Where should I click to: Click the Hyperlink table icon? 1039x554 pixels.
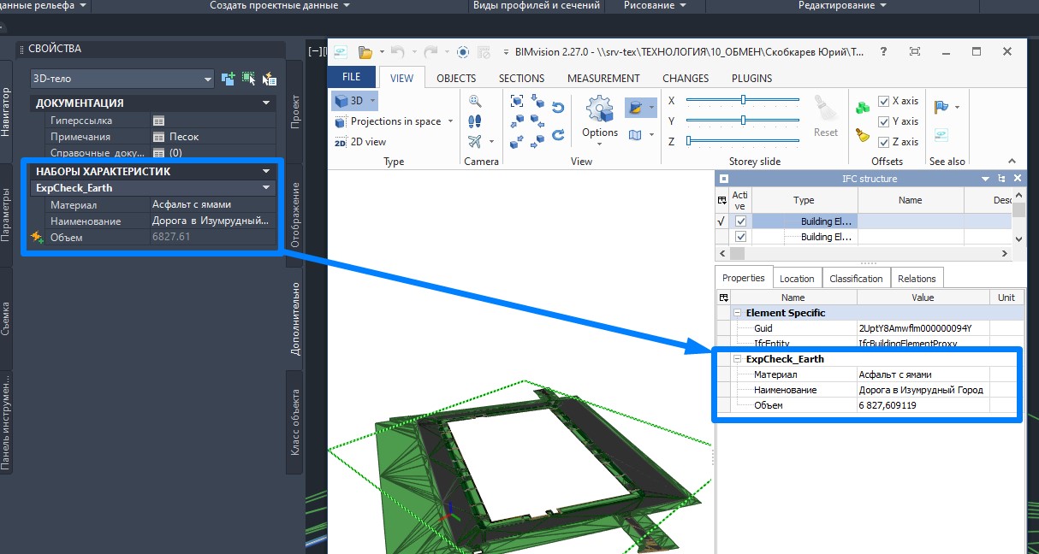tap(158, 121)
